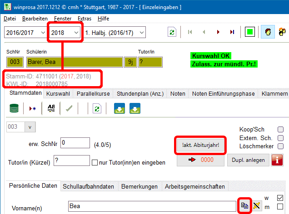Open the Bearbeiten menu
The height and width of the screenshot is (214, 289).
[x=35, y=19]
